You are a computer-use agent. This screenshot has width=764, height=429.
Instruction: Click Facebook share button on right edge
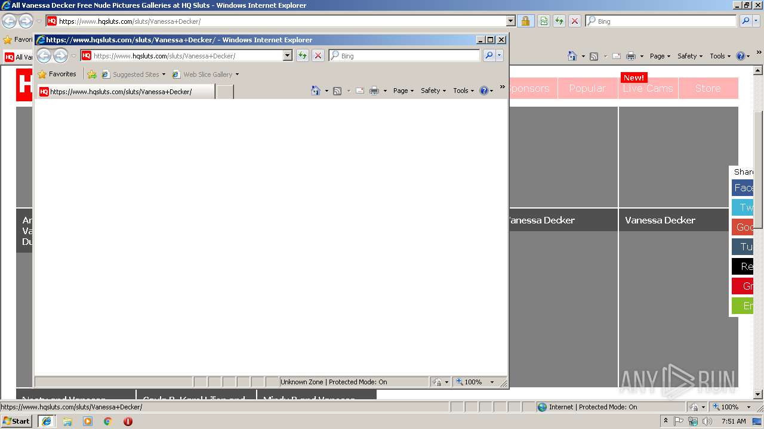(x=743, y=188)
